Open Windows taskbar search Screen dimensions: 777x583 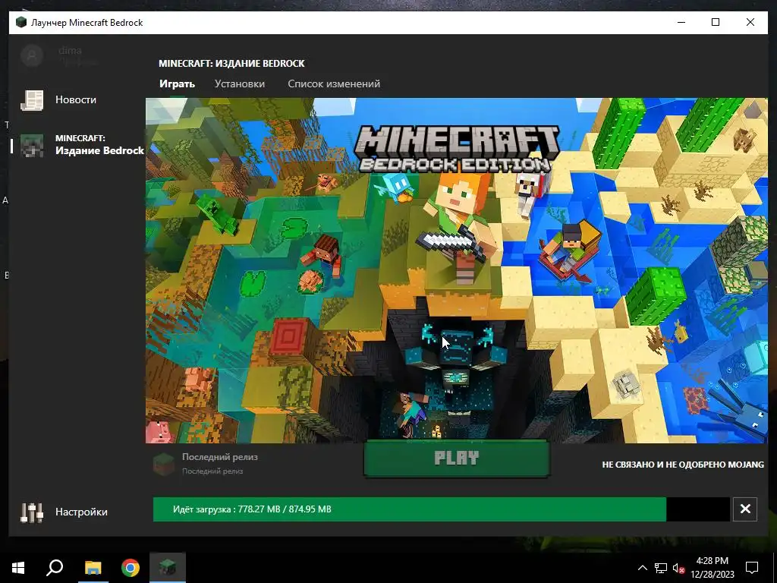coord(55,568)
